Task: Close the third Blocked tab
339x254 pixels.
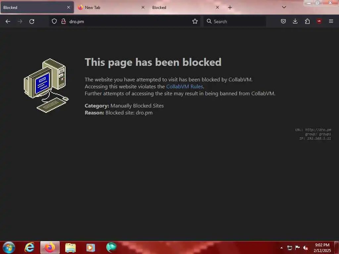Action: click(x=218, y=7)
